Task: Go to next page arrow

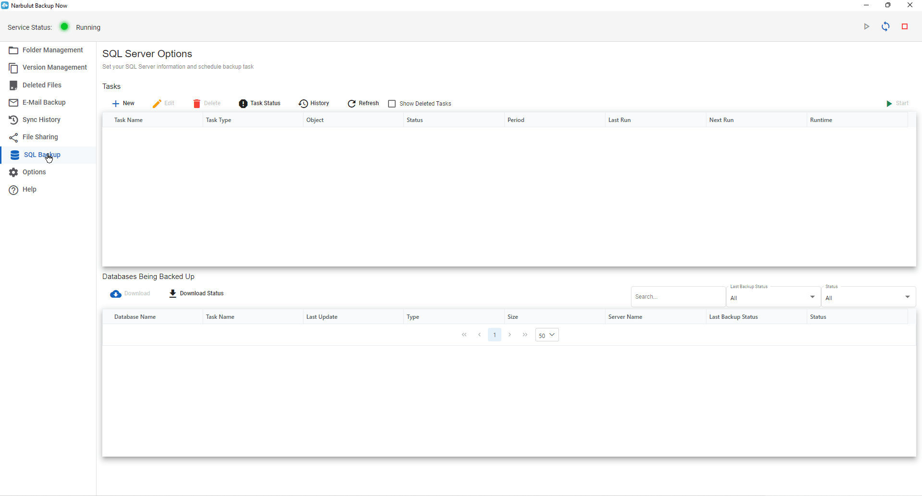Action: 510,335
